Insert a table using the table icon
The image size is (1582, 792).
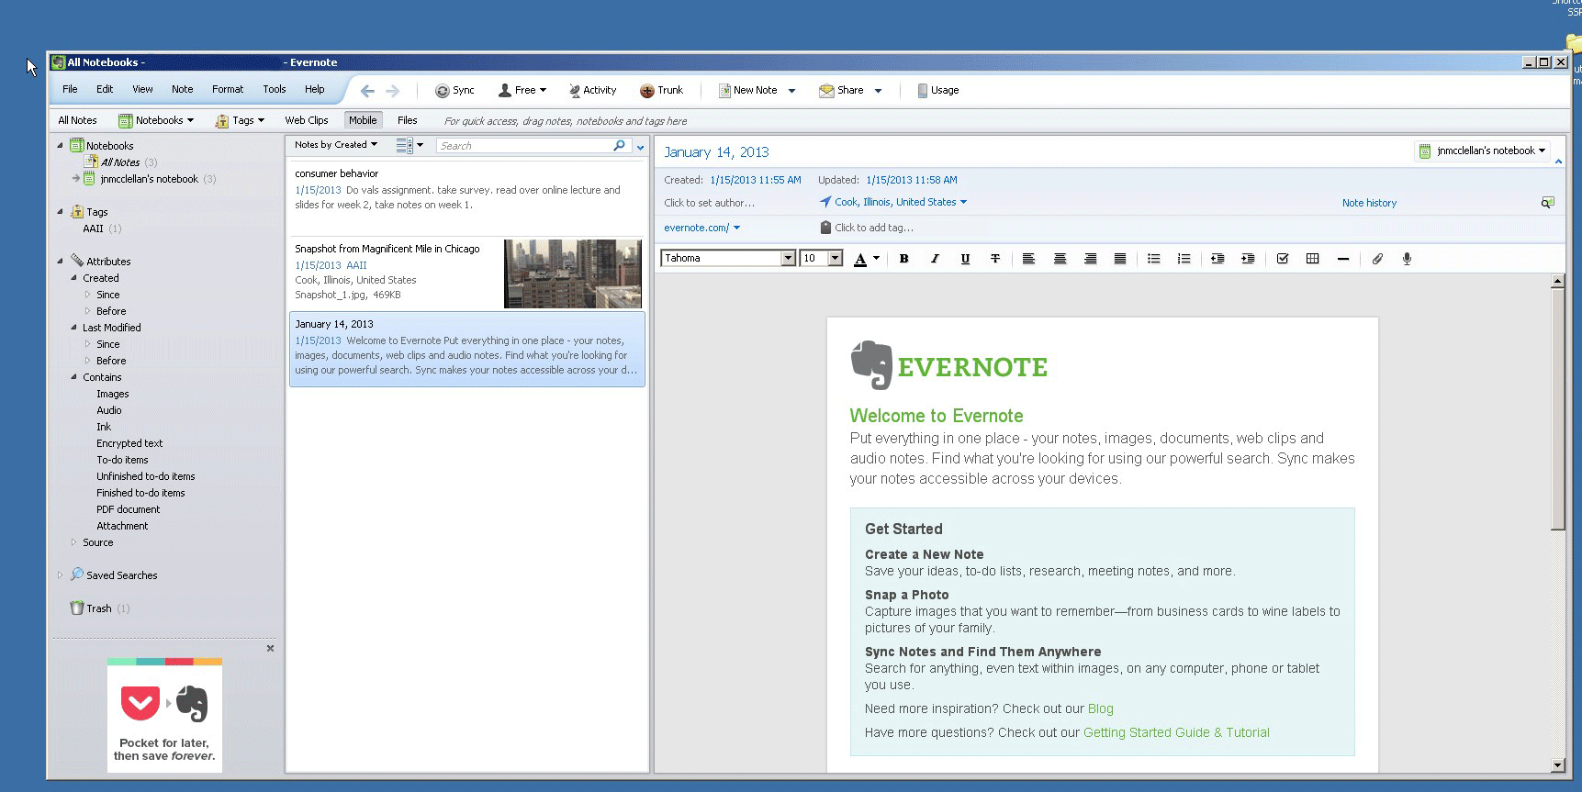tap(1312, 259)
